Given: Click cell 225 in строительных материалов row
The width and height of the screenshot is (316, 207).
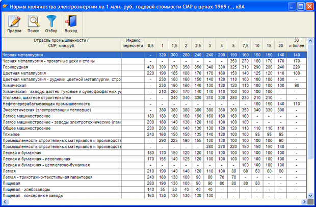Looking at the screenshot, I should pyautogui.click(x=174, y=141).
